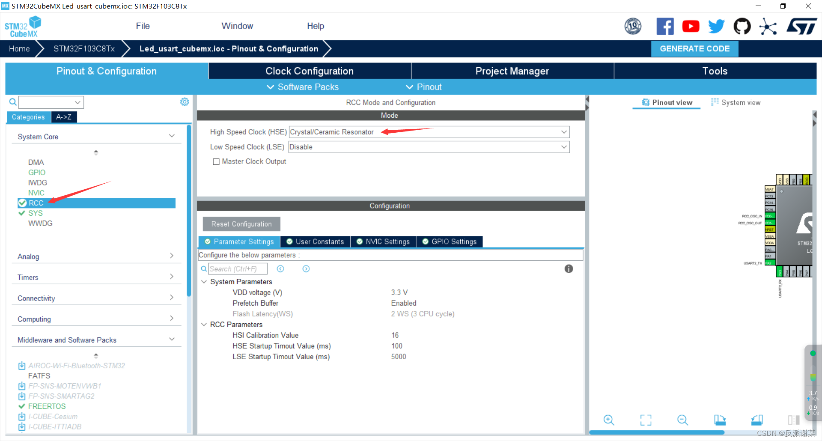This screenshot has height=441, width=822.
Task: Go to Home breadcrumb
Action: [x=19, y=49]
